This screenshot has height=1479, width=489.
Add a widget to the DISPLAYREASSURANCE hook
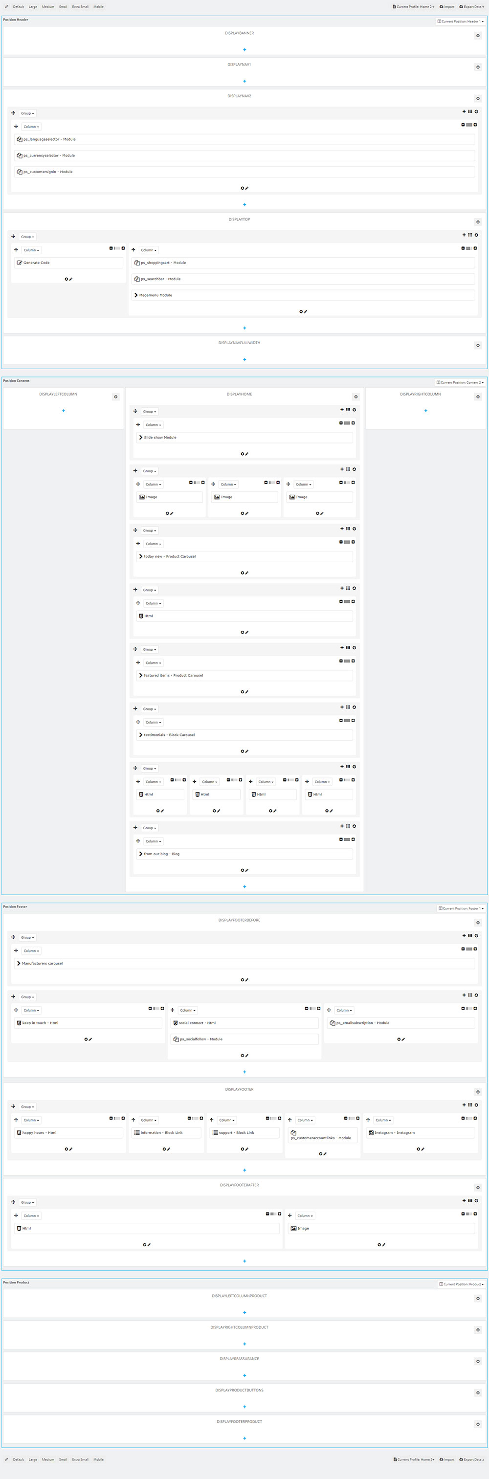point(244,1375)
